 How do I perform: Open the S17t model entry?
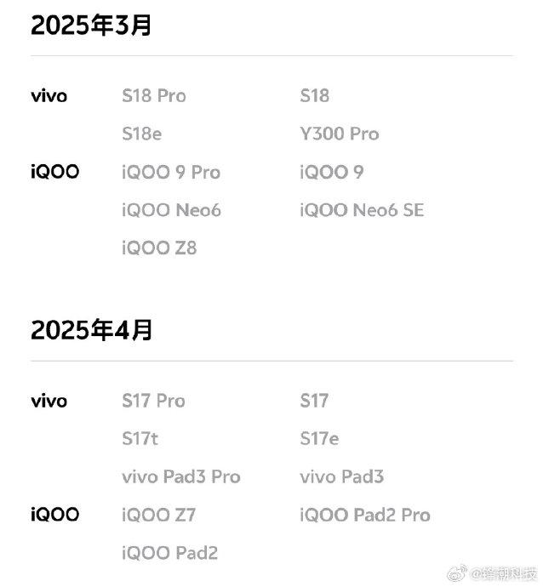(x=140, y=439)
